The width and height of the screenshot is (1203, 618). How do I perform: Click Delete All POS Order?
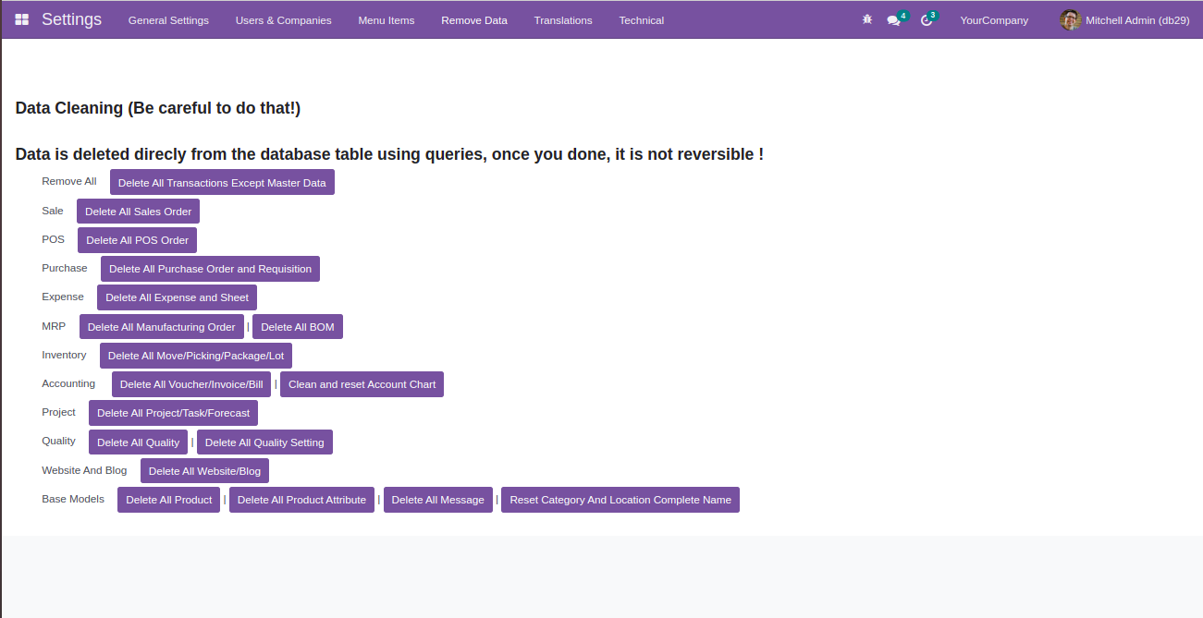[137, 240]
